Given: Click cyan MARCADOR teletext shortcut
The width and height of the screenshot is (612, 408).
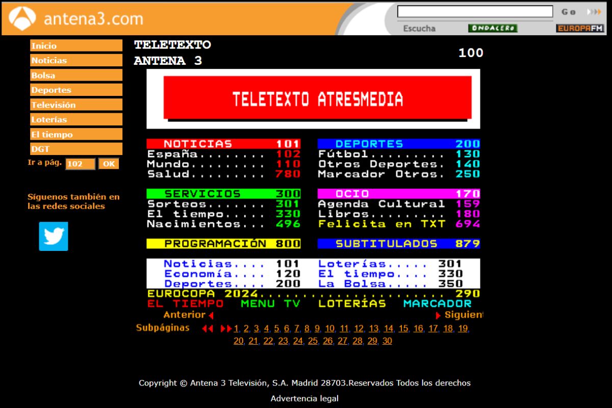Looking at the screenshot, I should tap(438, 304).
